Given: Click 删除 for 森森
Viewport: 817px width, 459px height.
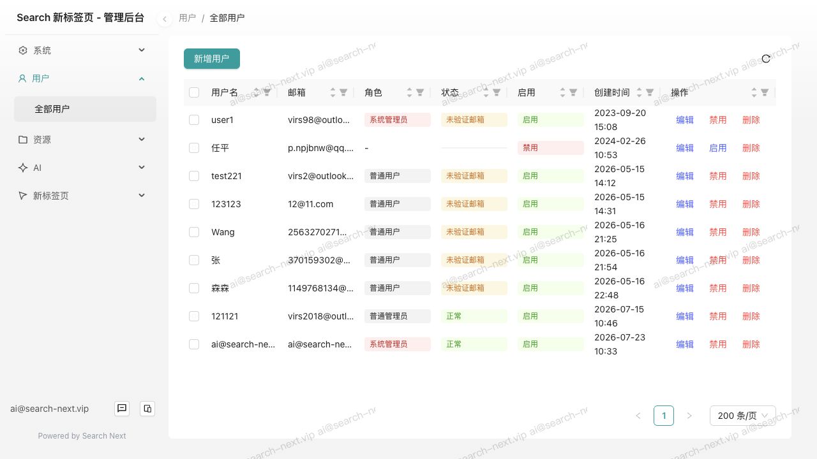Looking at the screenshot, I should [x=751, y=288].
